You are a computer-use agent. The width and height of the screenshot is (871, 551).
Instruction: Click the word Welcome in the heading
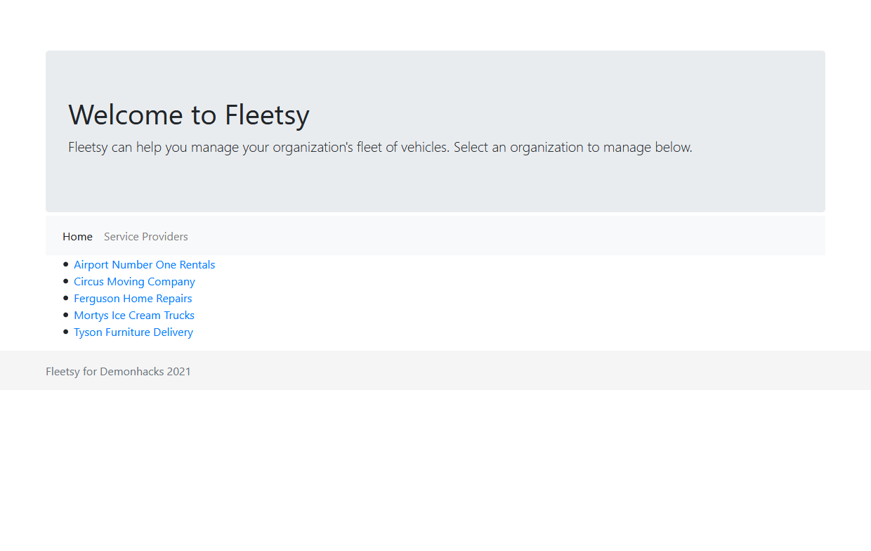pyautogui.click(x=125, y=115)
